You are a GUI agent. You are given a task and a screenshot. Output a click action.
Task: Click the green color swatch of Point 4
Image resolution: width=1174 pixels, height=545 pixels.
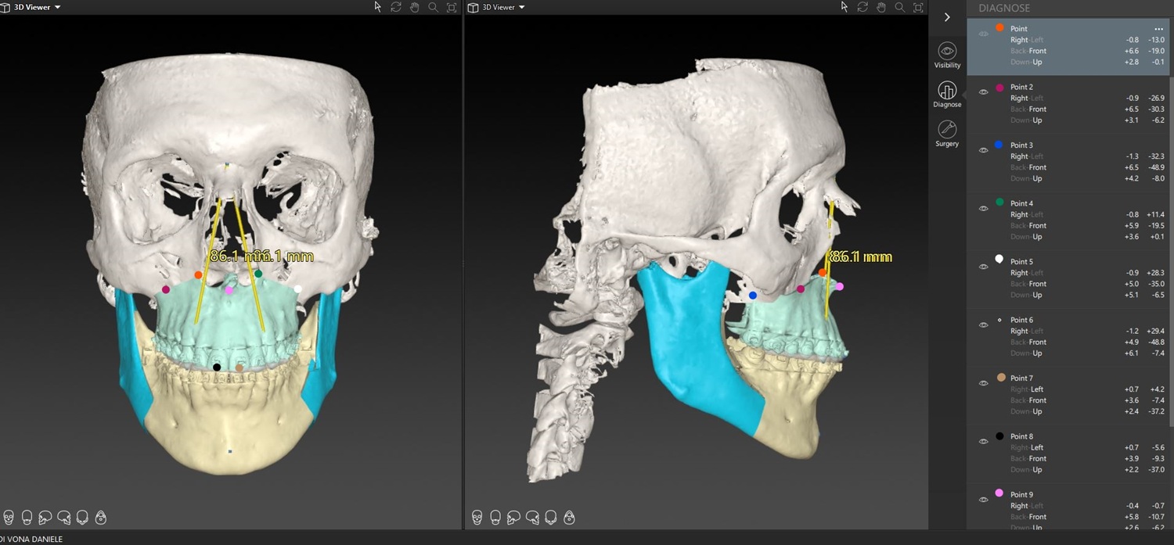[x=999, y=203]
